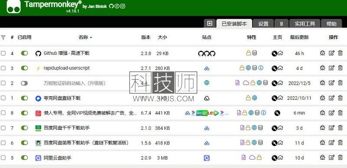Sort scripts by 大小 column header
347x168 pixels.
(x=162, y=37)
